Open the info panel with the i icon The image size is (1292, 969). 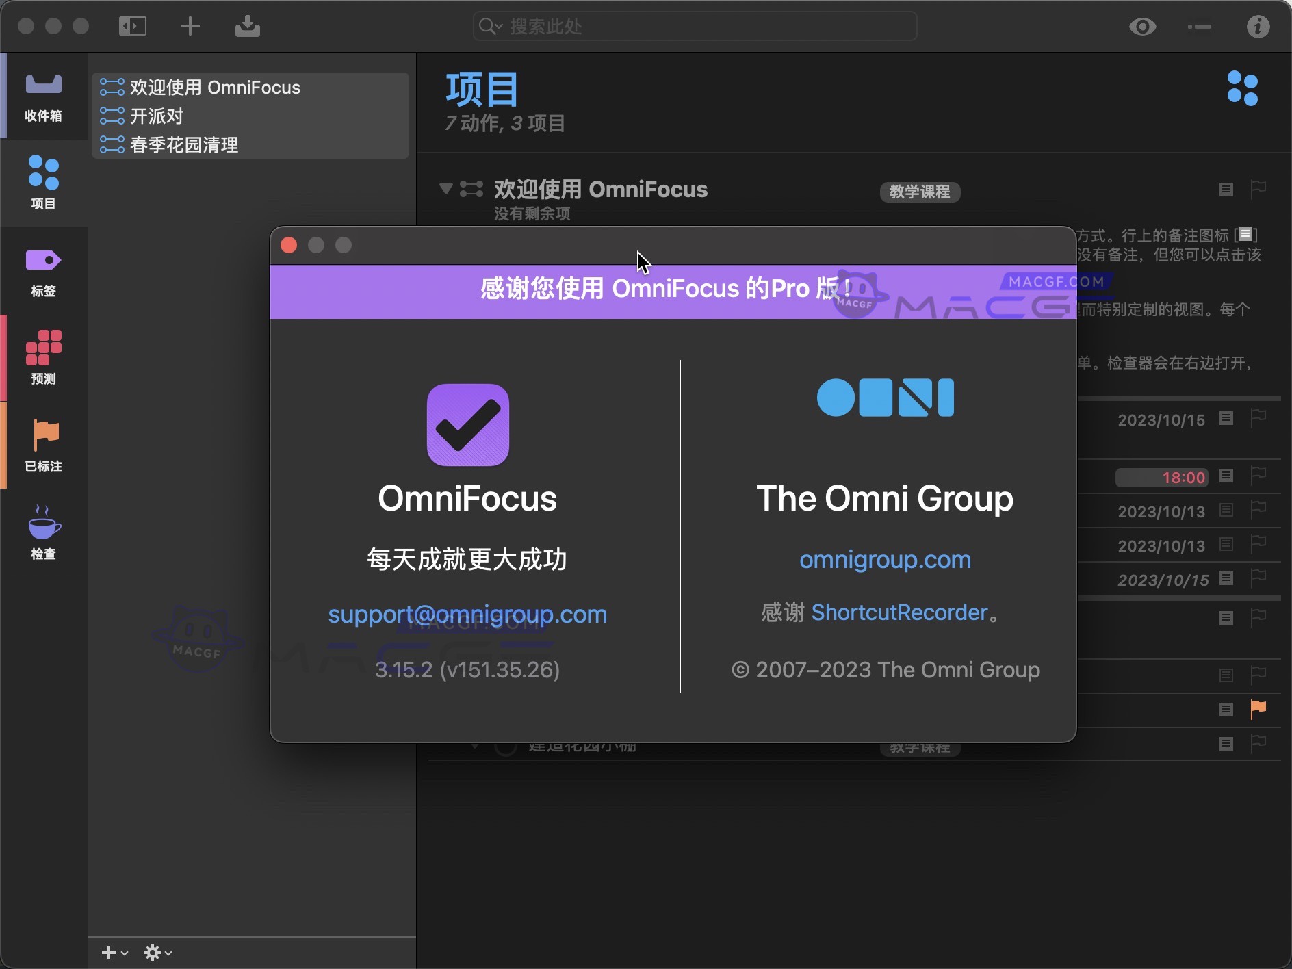(1258, 26)
